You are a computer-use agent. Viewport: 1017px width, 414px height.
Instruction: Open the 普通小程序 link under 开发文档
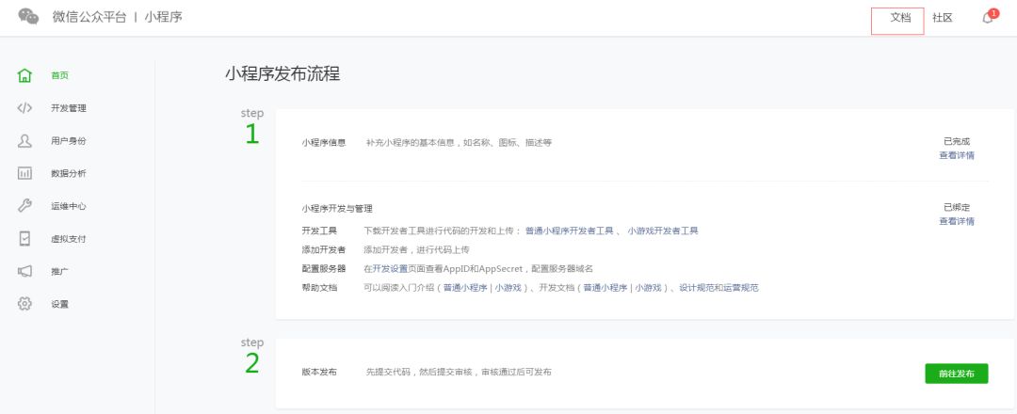click(605, 288)
